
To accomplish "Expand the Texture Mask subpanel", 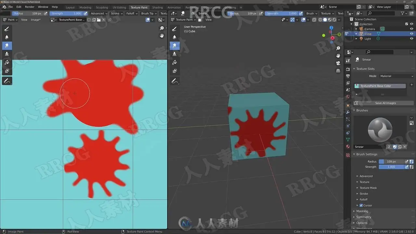I will click(368, 188).
